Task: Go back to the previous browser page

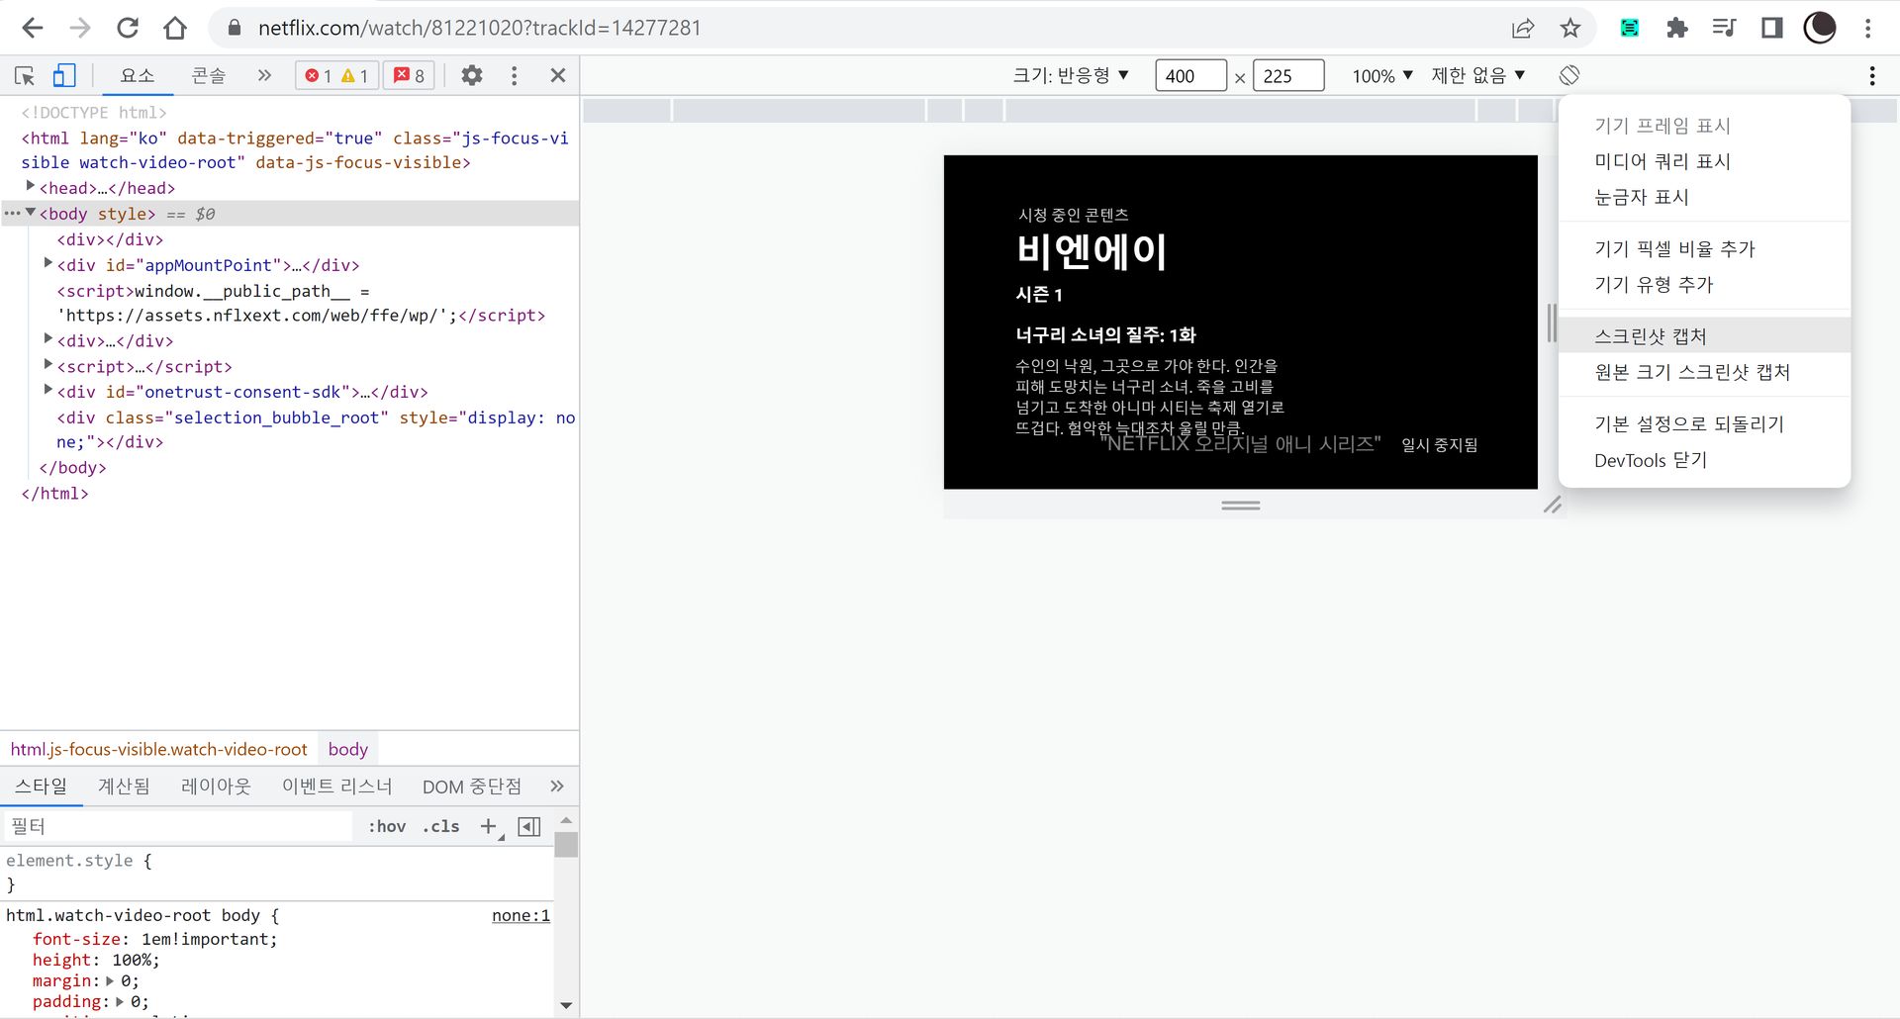Action: 33,28
